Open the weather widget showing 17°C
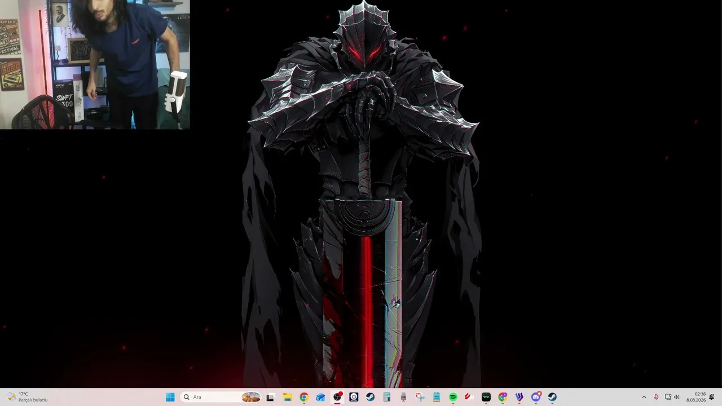This screenshot has height=406, width=722. click(x=27, y=397)
